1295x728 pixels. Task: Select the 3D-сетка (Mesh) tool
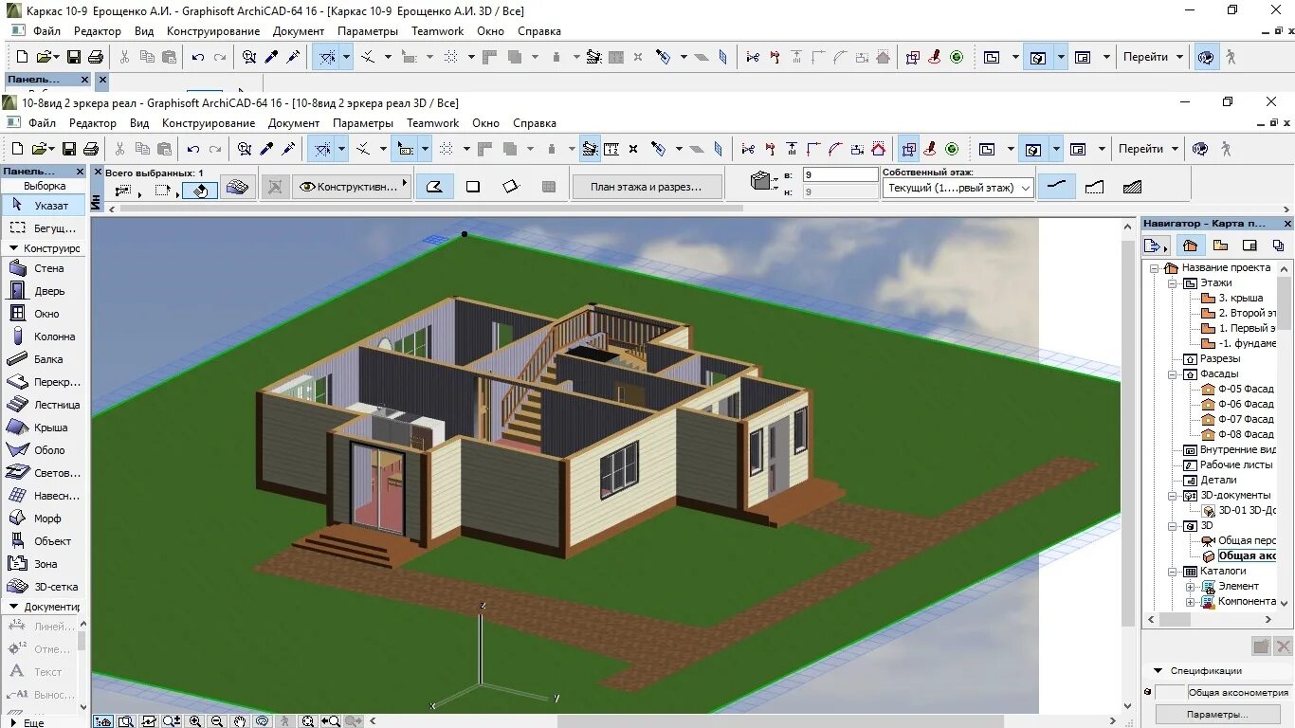(44, 587)
